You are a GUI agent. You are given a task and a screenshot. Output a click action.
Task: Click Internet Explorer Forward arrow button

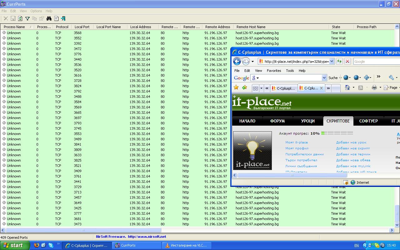pyautogui.click(x=246, y=61)
